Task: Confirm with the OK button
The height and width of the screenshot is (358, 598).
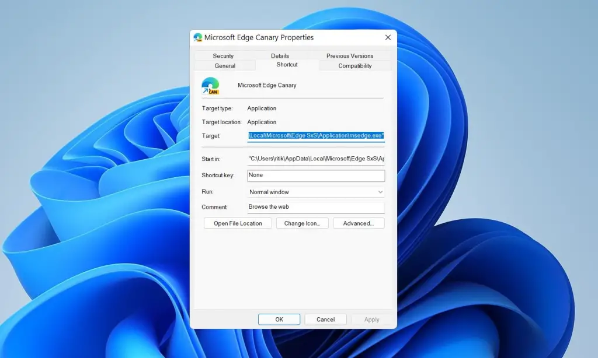Action: (279, 319)
